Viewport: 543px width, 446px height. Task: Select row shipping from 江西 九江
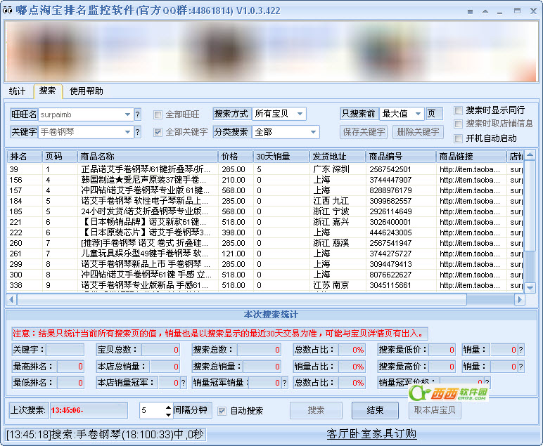pos(265,201)
